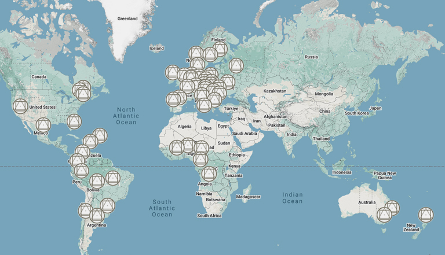The image size is (445, 255).
Task: Click the Australia label
Action: pos(367,202)
